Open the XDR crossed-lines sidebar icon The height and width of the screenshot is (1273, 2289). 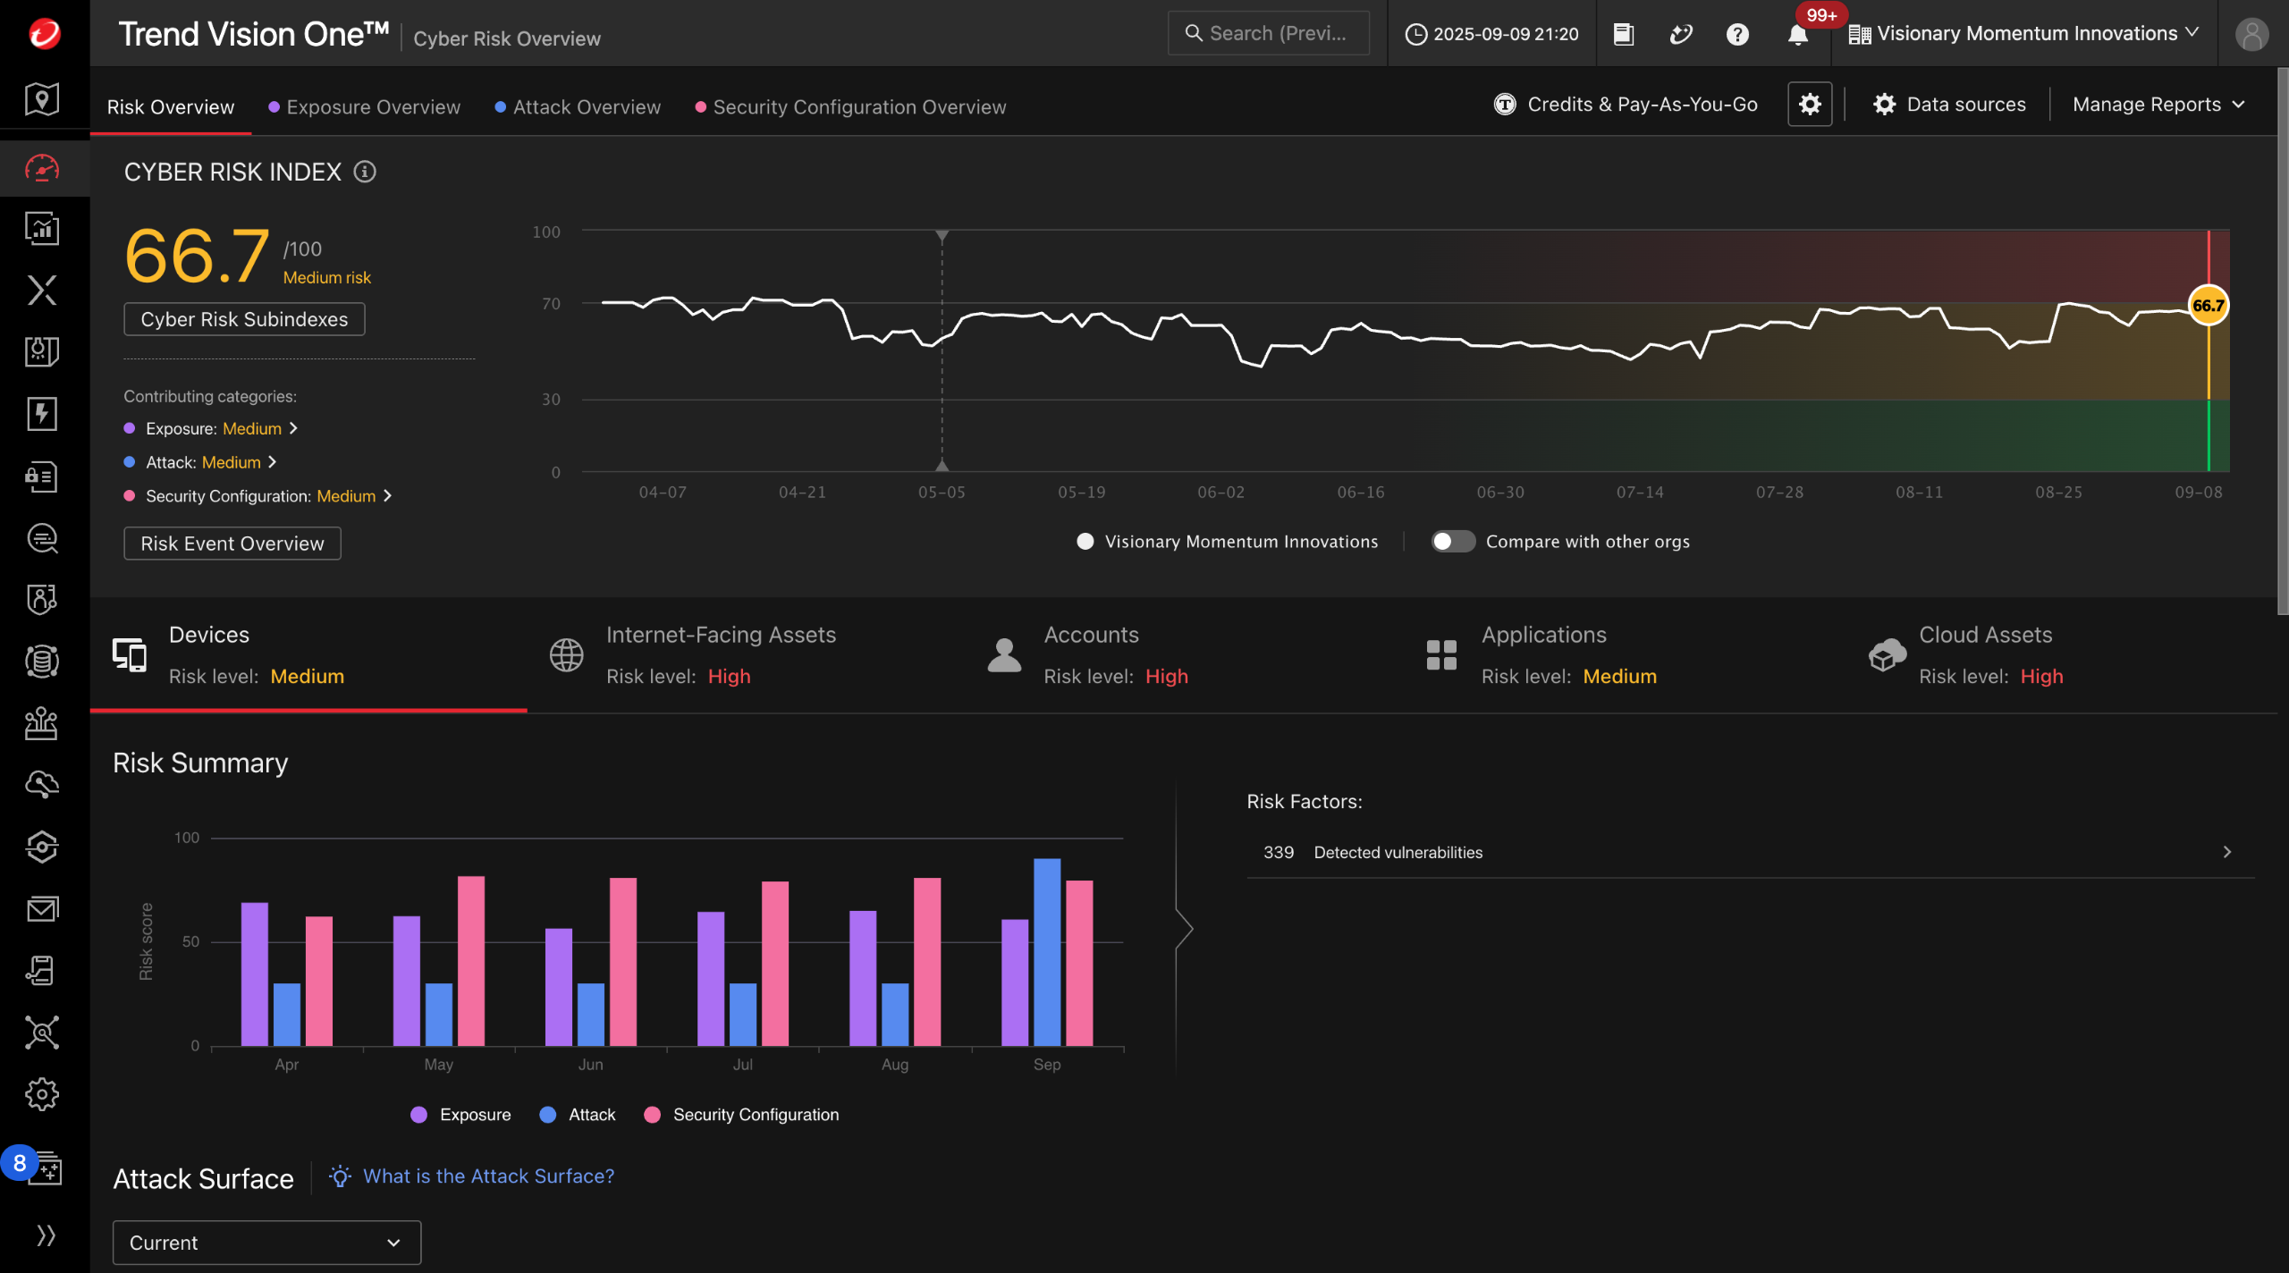point(42,290)
